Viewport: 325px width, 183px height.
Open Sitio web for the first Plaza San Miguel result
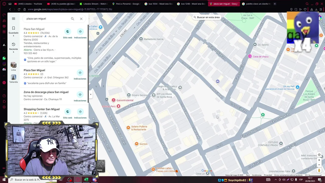click(x=68, y=34)
